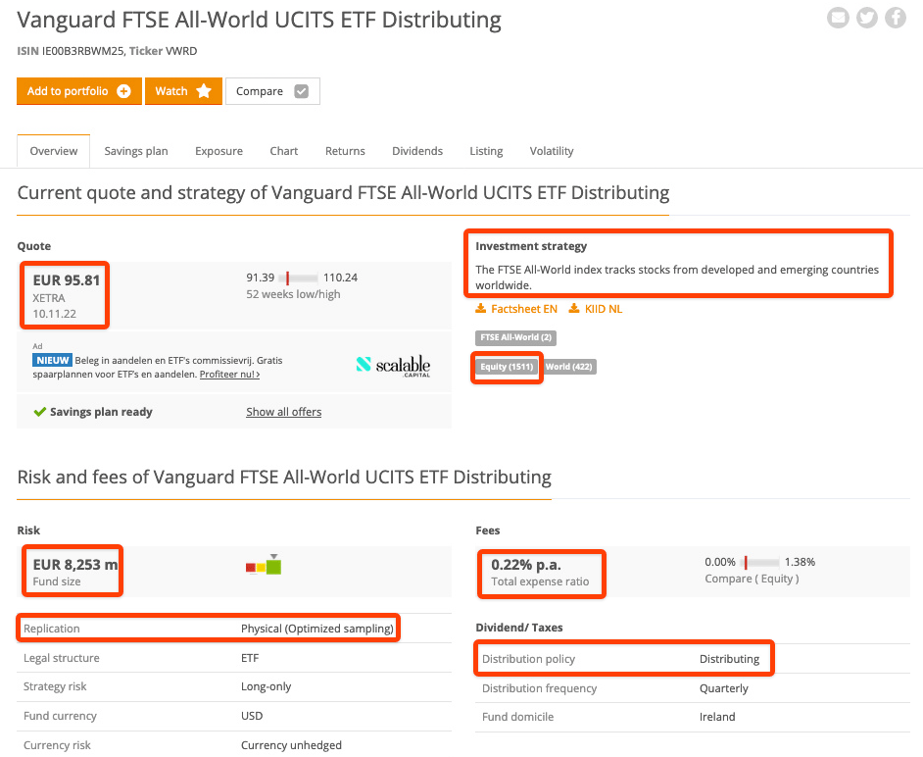Open the Savings plan tab
Image resolution: width=923 pixels, height=757 pixels.
(136, 151)
